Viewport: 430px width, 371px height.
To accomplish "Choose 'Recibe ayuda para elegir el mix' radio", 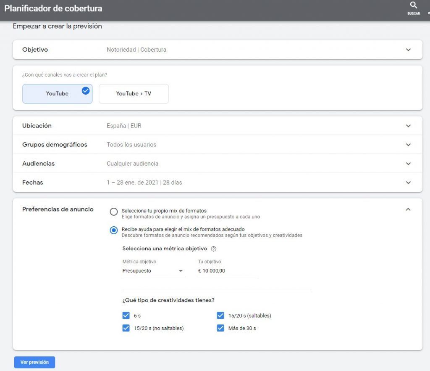I will pyautogui.click(x=114, y=230).
